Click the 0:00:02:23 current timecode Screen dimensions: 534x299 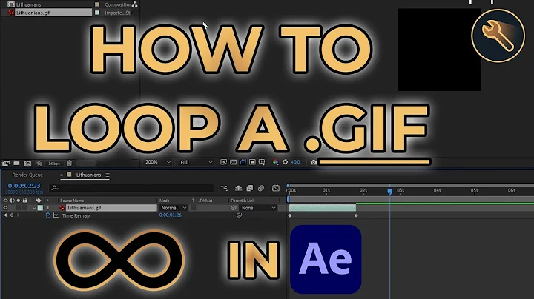click(x=24, y=186)
